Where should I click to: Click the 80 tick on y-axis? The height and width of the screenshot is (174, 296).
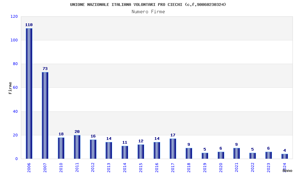15,64
